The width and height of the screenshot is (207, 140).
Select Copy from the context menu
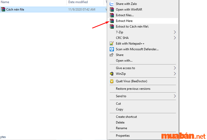[x=143, y=109]
